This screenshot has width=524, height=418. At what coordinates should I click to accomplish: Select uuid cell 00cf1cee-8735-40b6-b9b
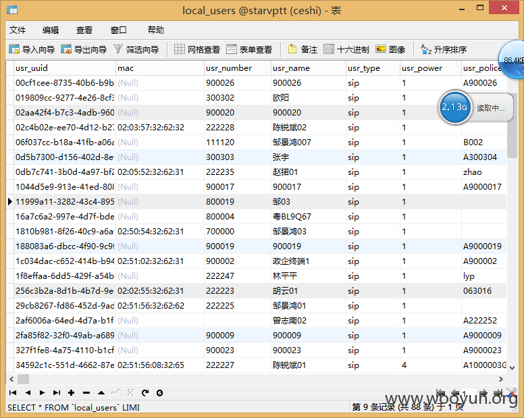(65, 82)
